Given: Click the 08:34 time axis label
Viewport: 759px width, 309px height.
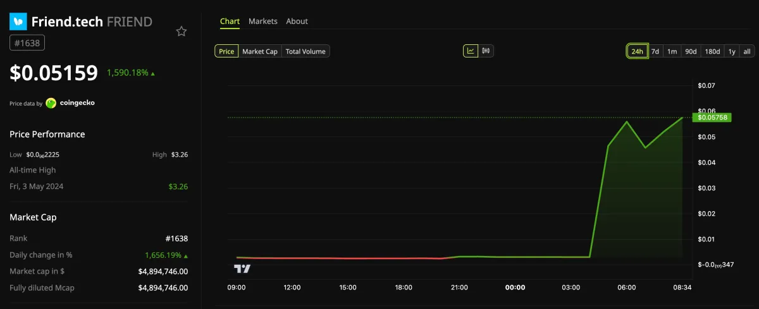Looking at the screenshot, I should (682, 287).
